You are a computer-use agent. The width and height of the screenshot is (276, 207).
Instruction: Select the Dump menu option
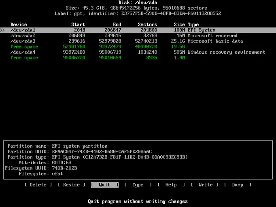[238, 185]
